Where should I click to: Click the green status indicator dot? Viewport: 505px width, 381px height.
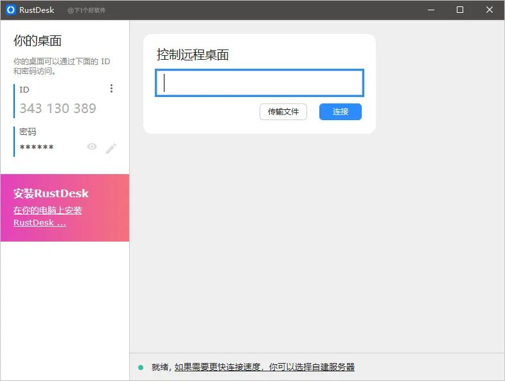pos(141,368)
